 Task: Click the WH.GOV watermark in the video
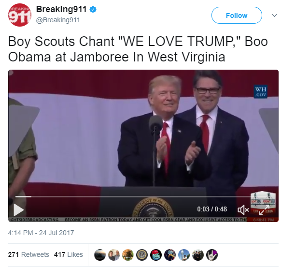tap(261, 91)
